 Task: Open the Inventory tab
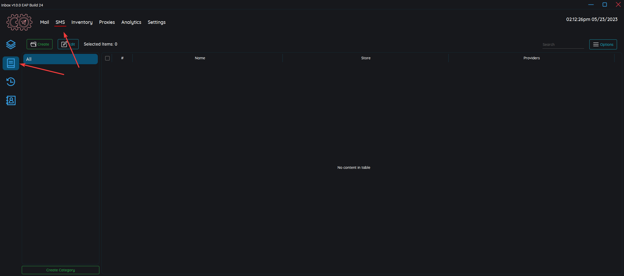click(x=82, y=22)
